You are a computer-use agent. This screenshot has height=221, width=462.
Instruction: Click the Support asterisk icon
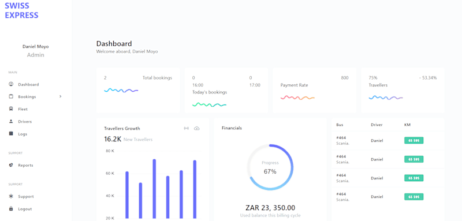(11, 196)
